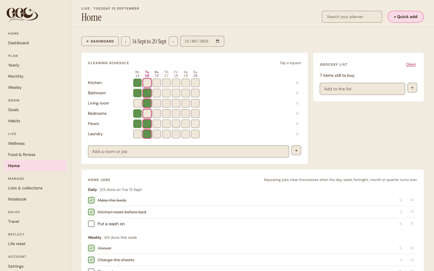Image resolution: width=434 pixels, height=271 pixels.
Task: Go to the next week
Action: coord(173,41)
